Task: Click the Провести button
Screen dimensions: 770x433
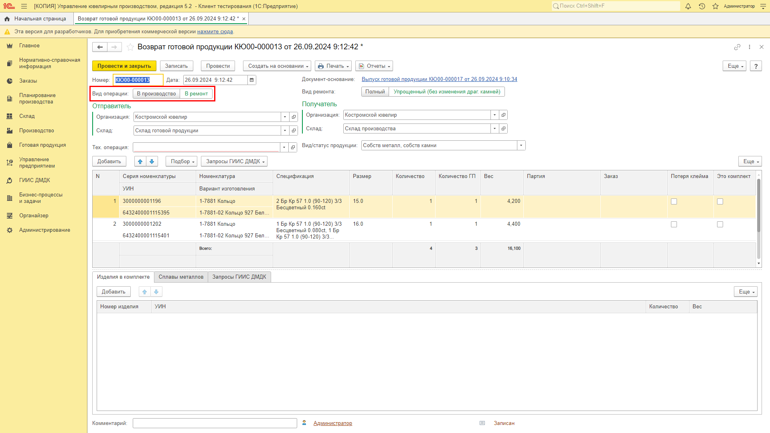Action: pyautogui.click(x=218, y=66)
